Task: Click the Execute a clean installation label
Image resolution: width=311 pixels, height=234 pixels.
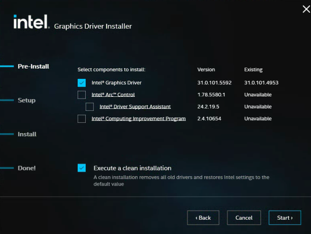Action: tap(132, 168)
